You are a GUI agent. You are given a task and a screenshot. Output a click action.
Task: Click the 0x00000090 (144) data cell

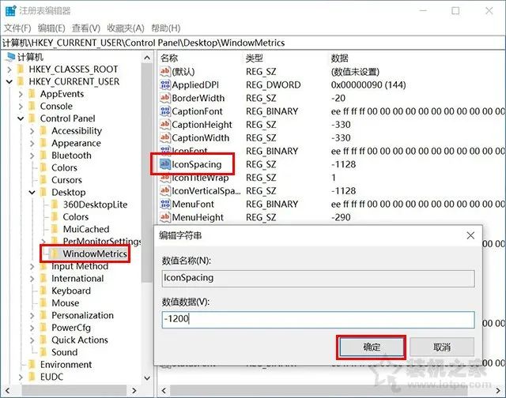click(x=368, y=84)
